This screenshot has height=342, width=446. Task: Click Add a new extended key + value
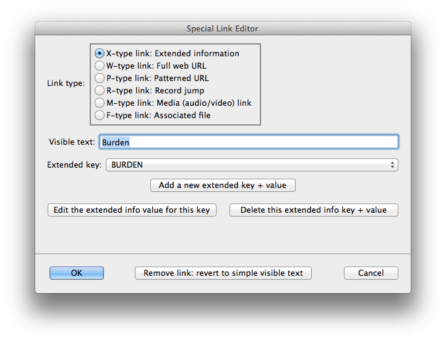pyautogui.click(x=223, y=186)
